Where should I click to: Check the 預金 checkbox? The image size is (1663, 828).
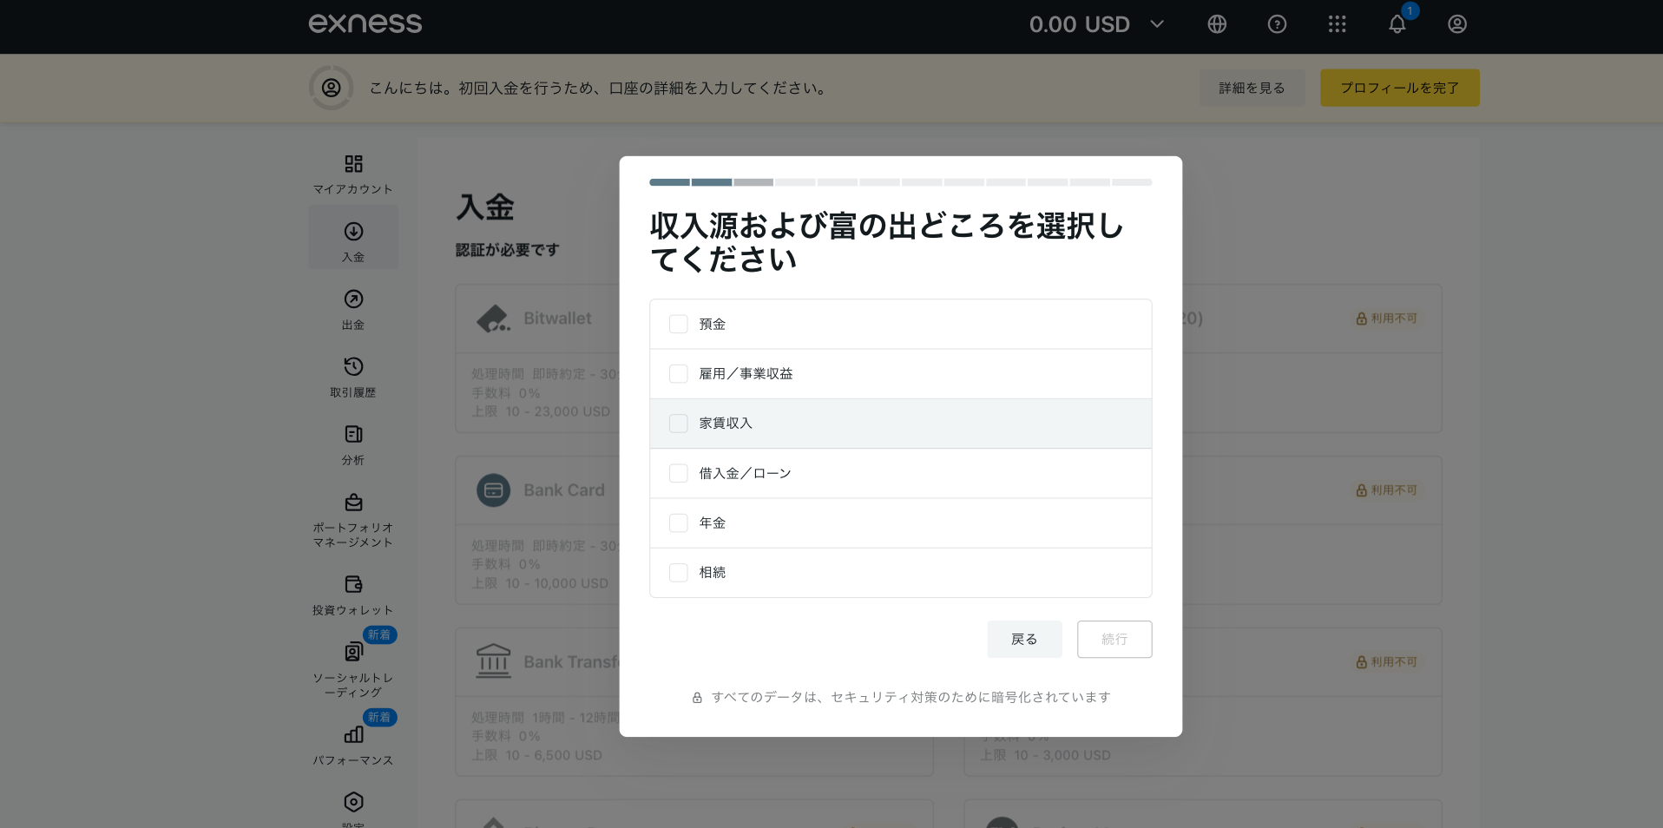click(679, 325)
